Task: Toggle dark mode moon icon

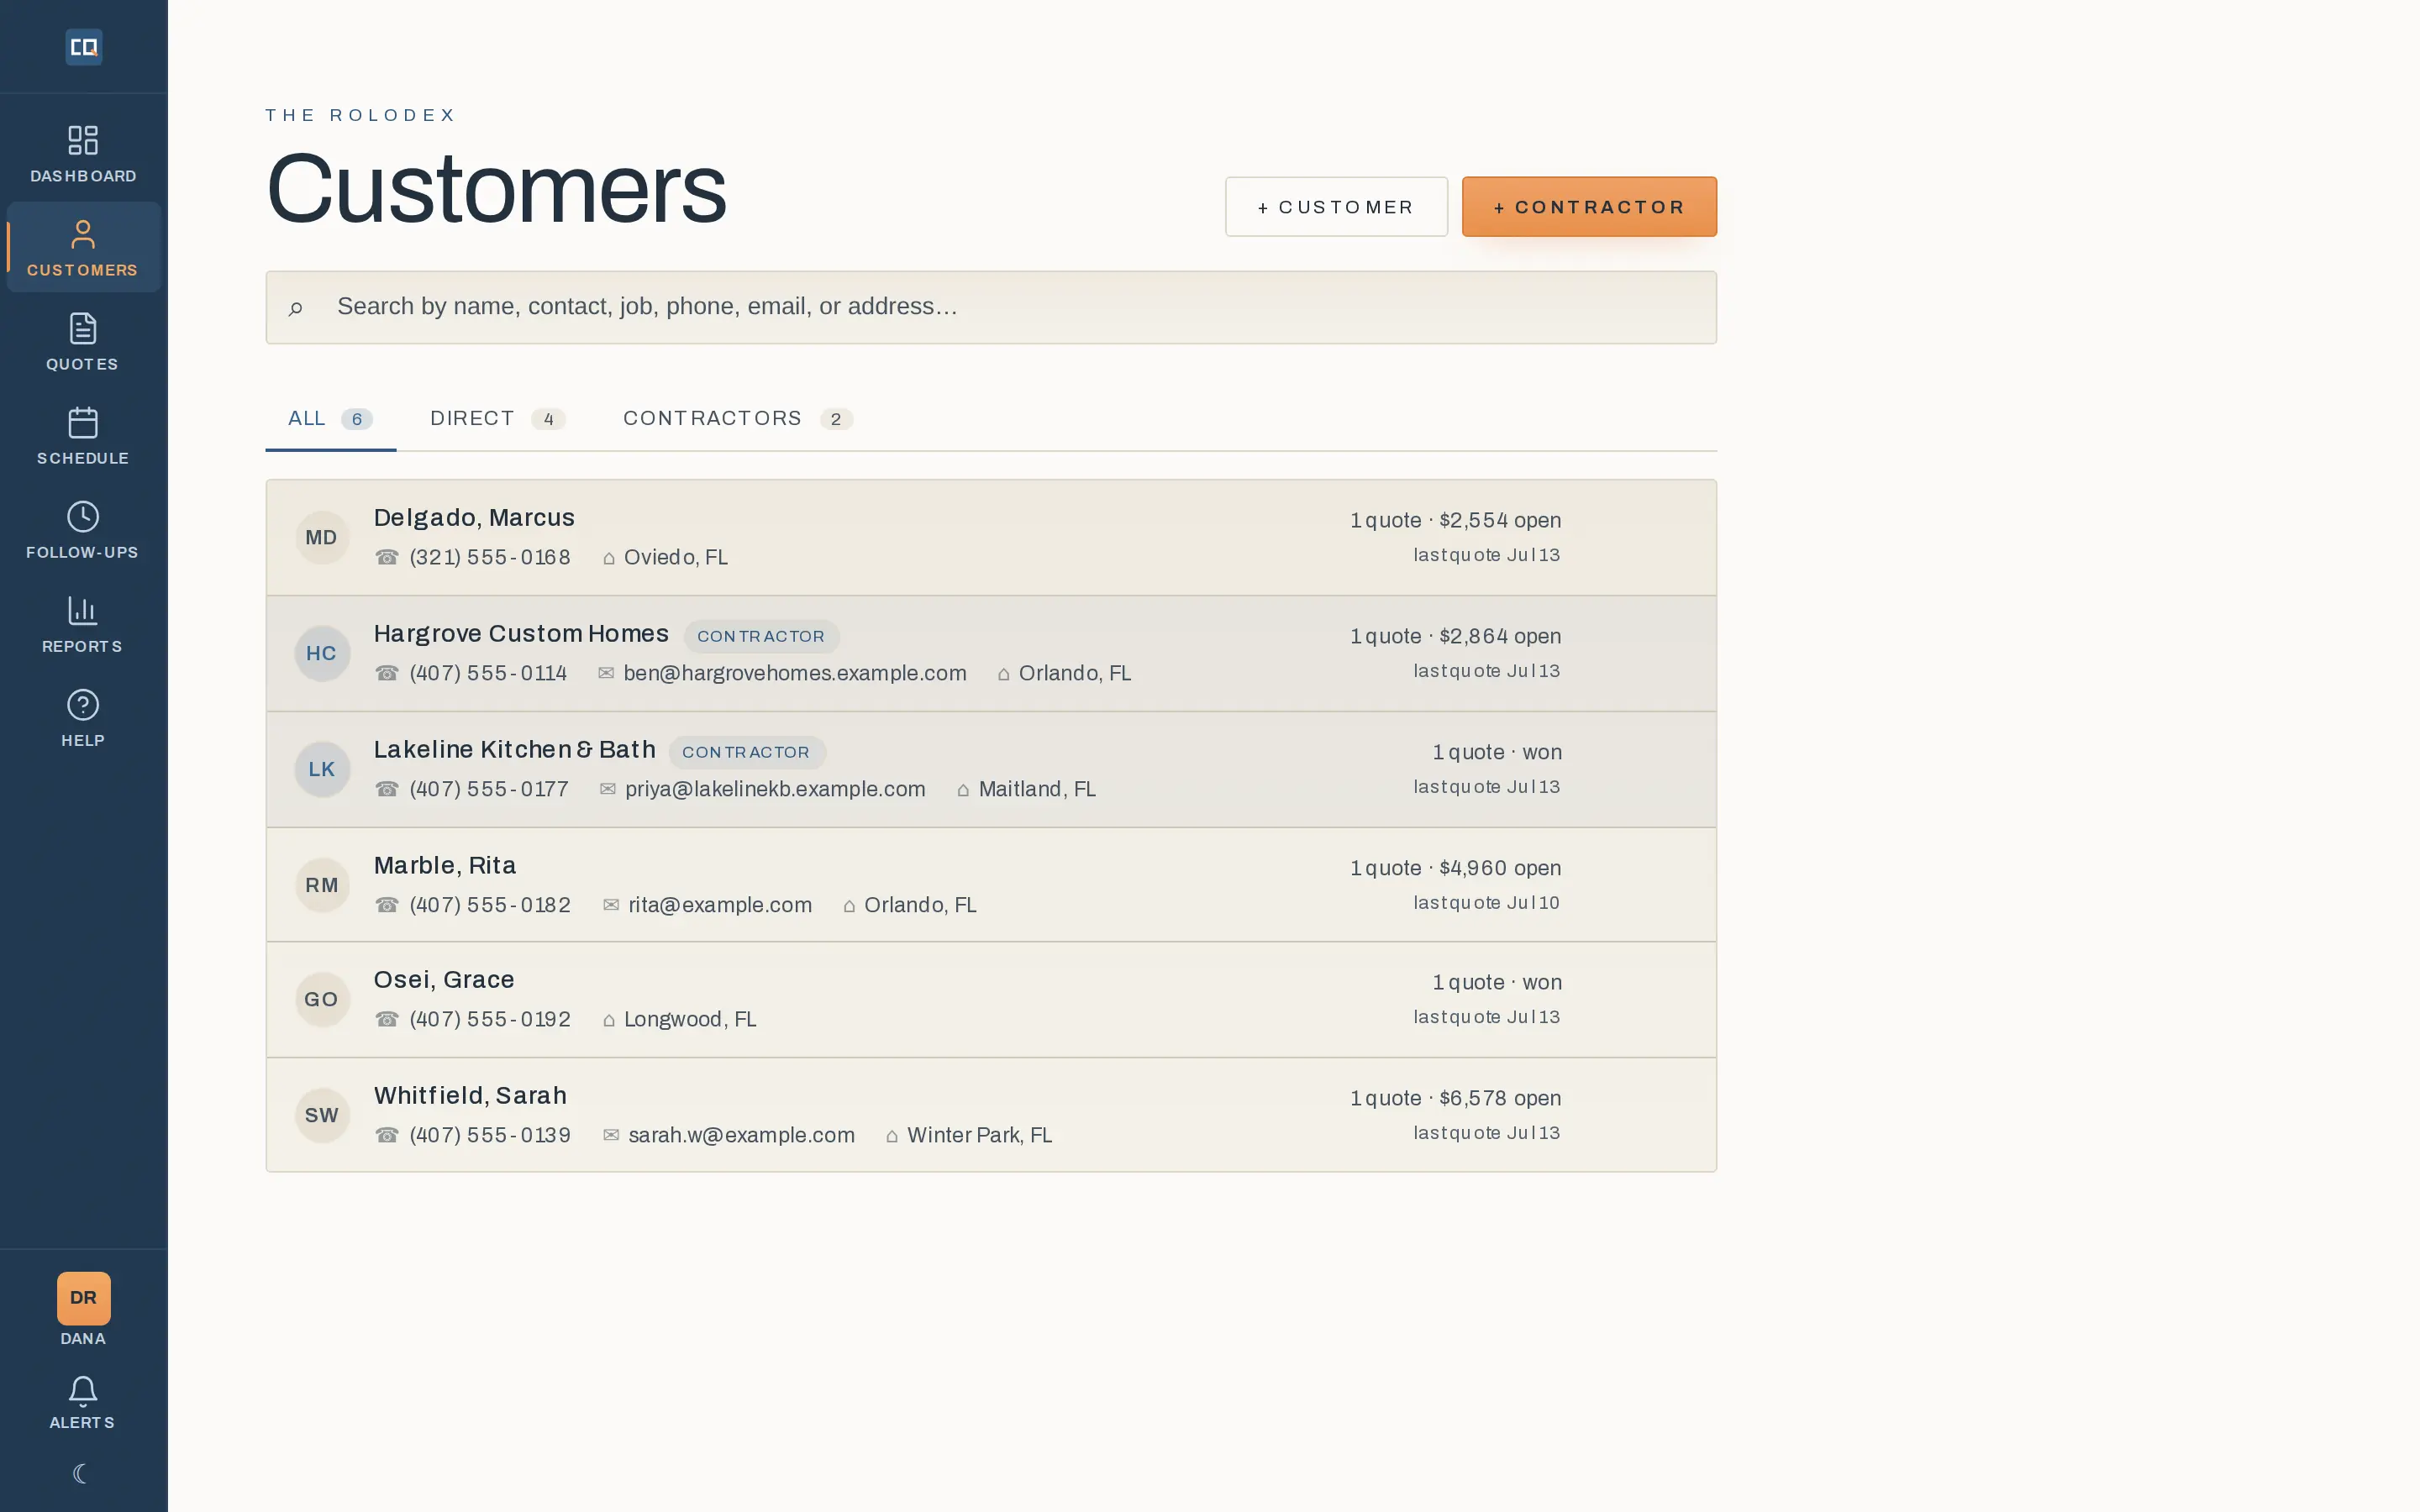Action: pos(82,1473)
